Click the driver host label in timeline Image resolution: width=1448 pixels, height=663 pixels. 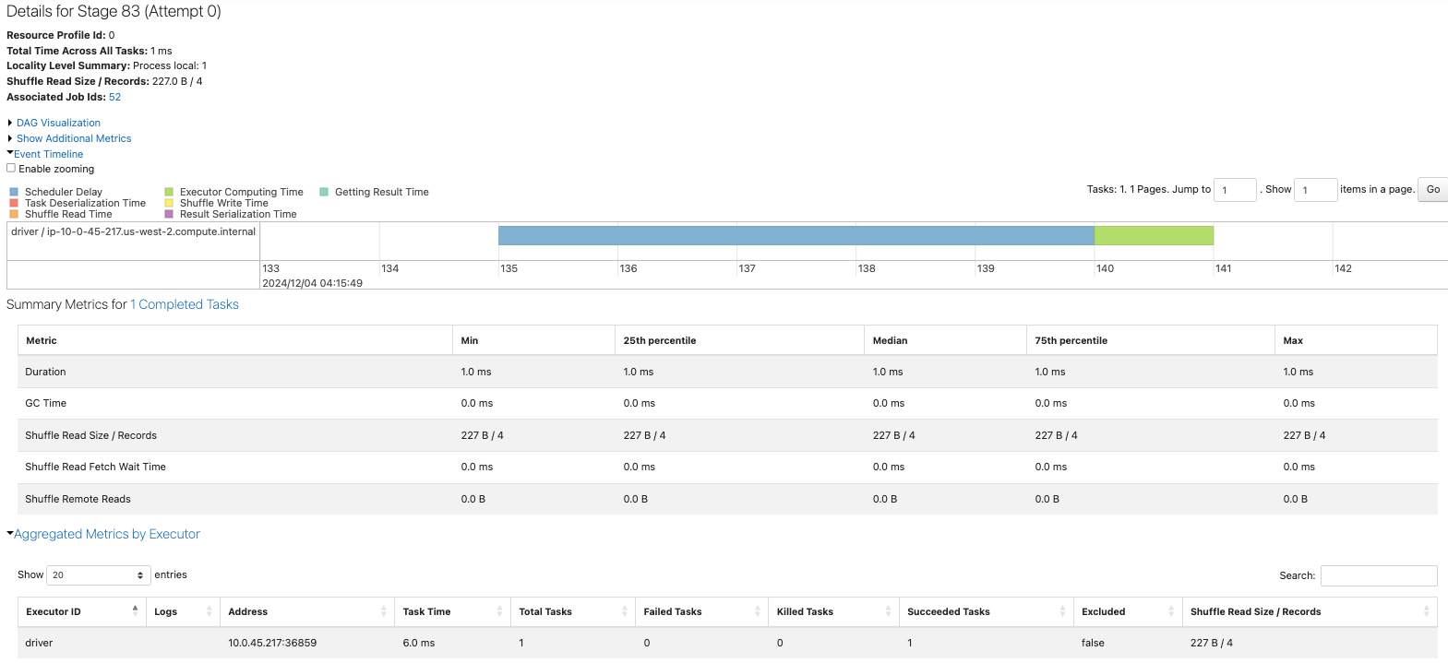pos(133,231)
